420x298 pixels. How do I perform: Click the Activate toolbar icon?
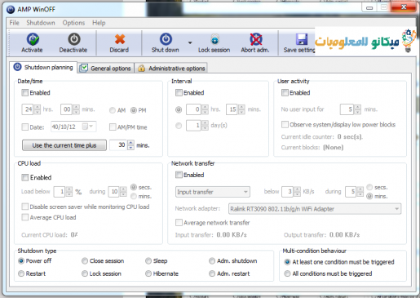(33, 39)
